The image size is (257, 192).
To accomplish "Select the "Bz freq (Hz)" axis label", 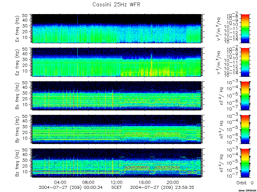I will (x=18, y=163).
